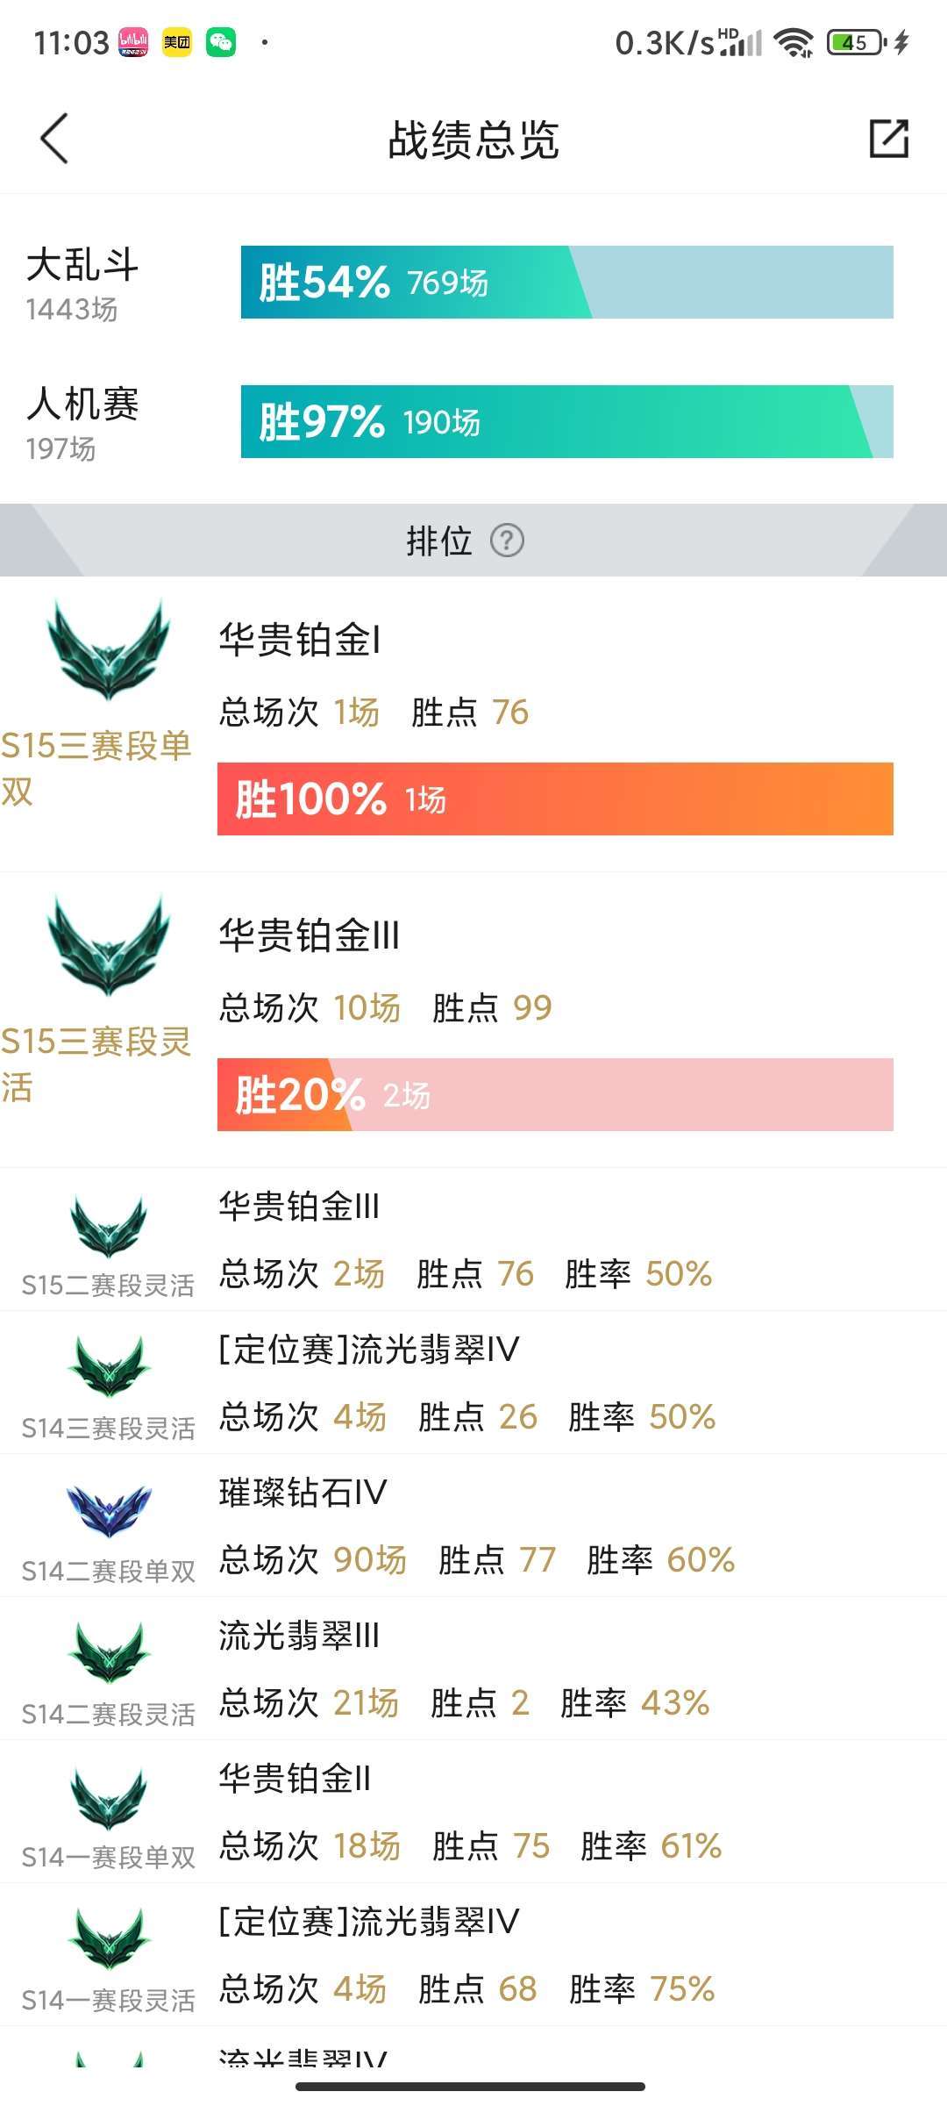Open the share icon at top right

(x=889, y=139)
